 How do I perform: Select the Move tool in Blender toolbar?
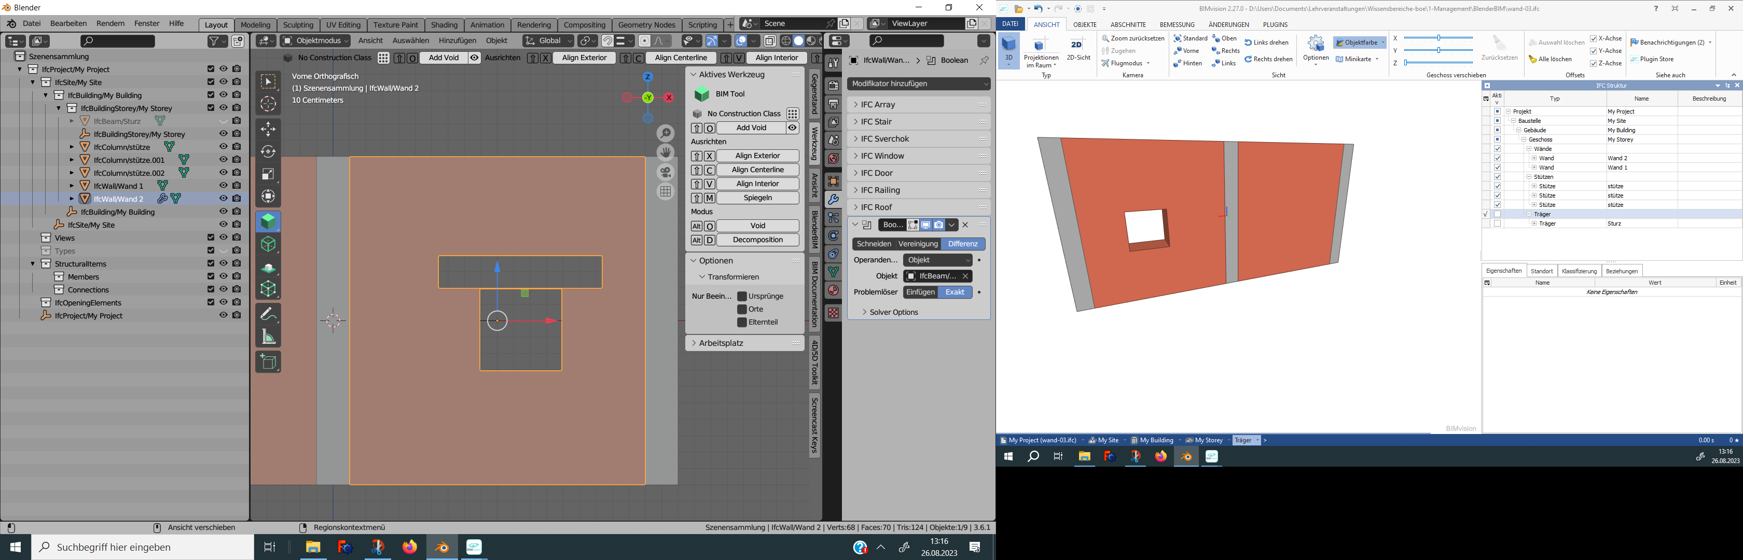click(x=269, y=129)
